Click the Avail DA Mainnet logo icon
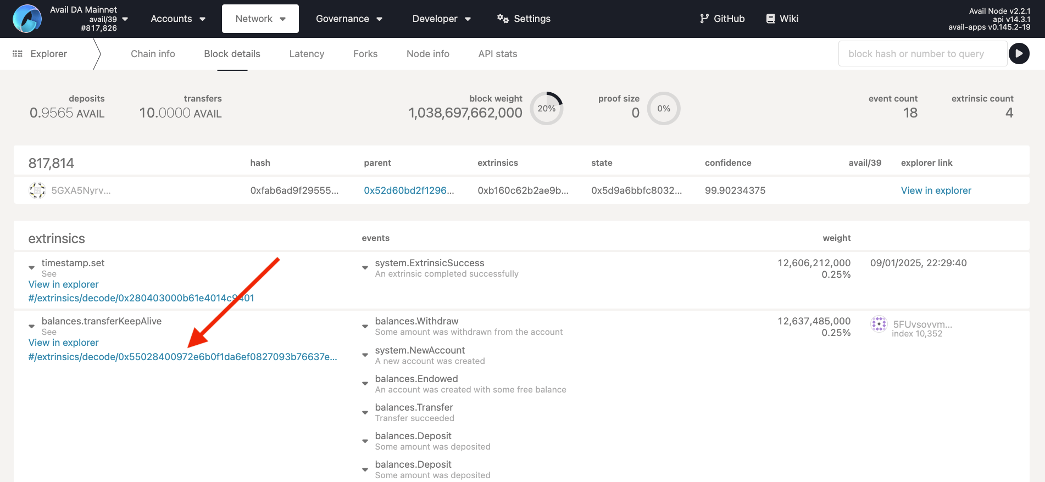Screen dimensions: 1045x482 point(27,19)
